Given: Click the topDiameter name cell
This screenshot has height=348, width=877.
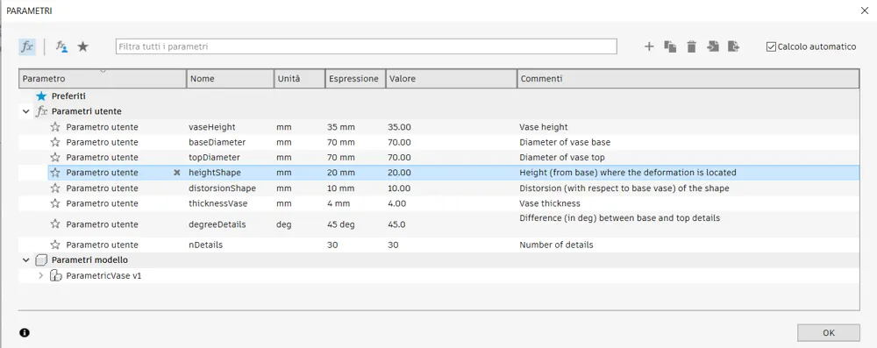Looking at the screenshot, I should (x=214, y=157).
